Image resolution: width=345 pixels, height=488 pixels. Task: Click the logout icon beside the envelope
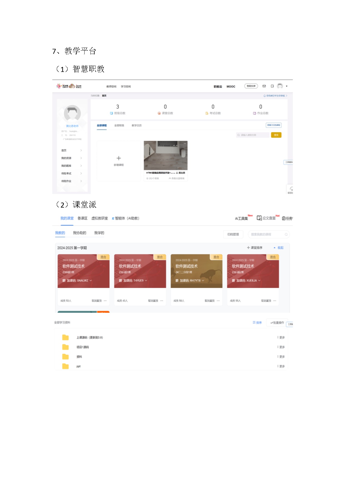[272, 86]
